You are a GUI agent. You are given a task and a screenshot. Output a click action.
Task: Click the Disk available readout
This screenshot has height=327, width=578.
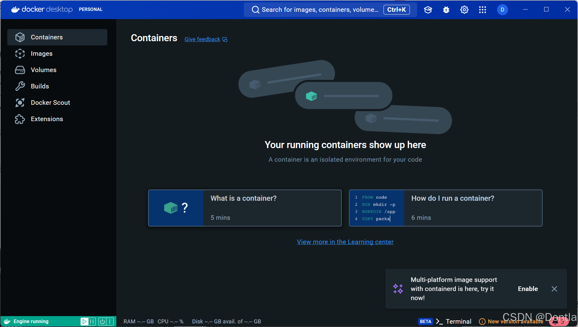(226, 322)
